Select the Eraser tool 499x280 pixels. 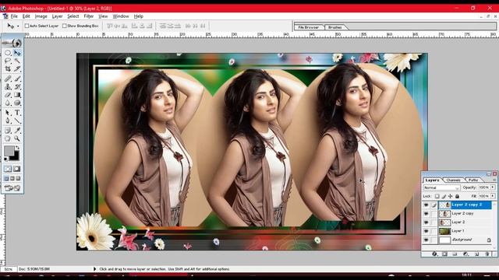coord(8,95)
